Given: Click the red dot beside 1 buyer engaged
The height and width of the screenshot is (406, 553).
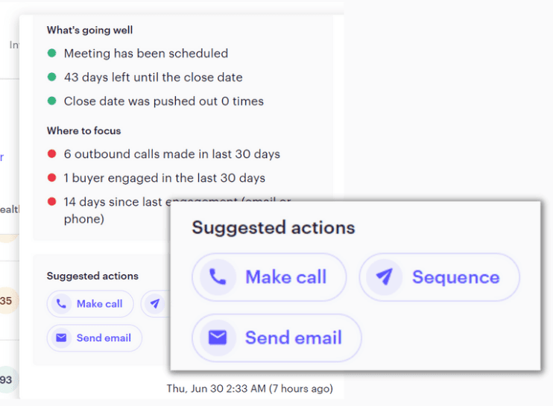Looking at the screenshot, I should pyautogui.click(x=51, y=179).
